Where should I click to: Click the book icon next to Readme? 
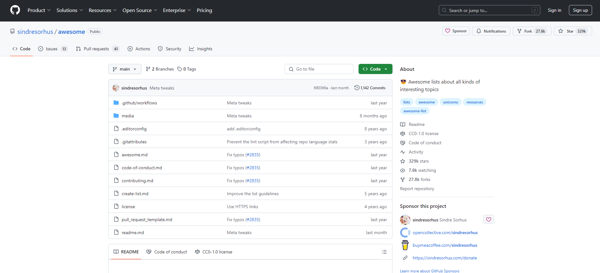point(403,124)
